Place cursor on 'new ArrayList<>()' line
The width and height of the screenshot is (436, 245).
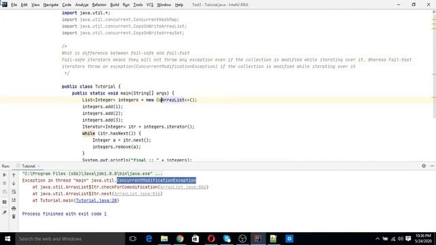click(139, 100)
